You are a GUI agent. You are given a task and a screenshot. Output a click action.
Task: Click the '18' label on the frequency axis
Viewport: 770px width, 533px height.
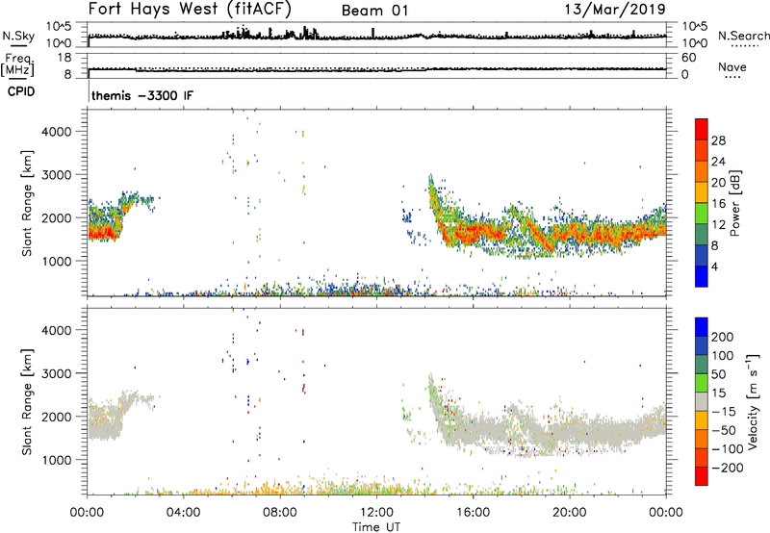coord(64,58)
